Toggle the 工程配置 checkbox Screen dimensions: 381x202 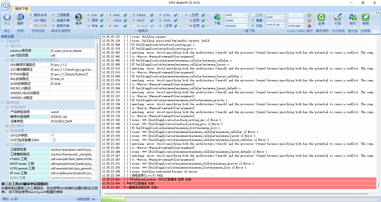(54, 15)
